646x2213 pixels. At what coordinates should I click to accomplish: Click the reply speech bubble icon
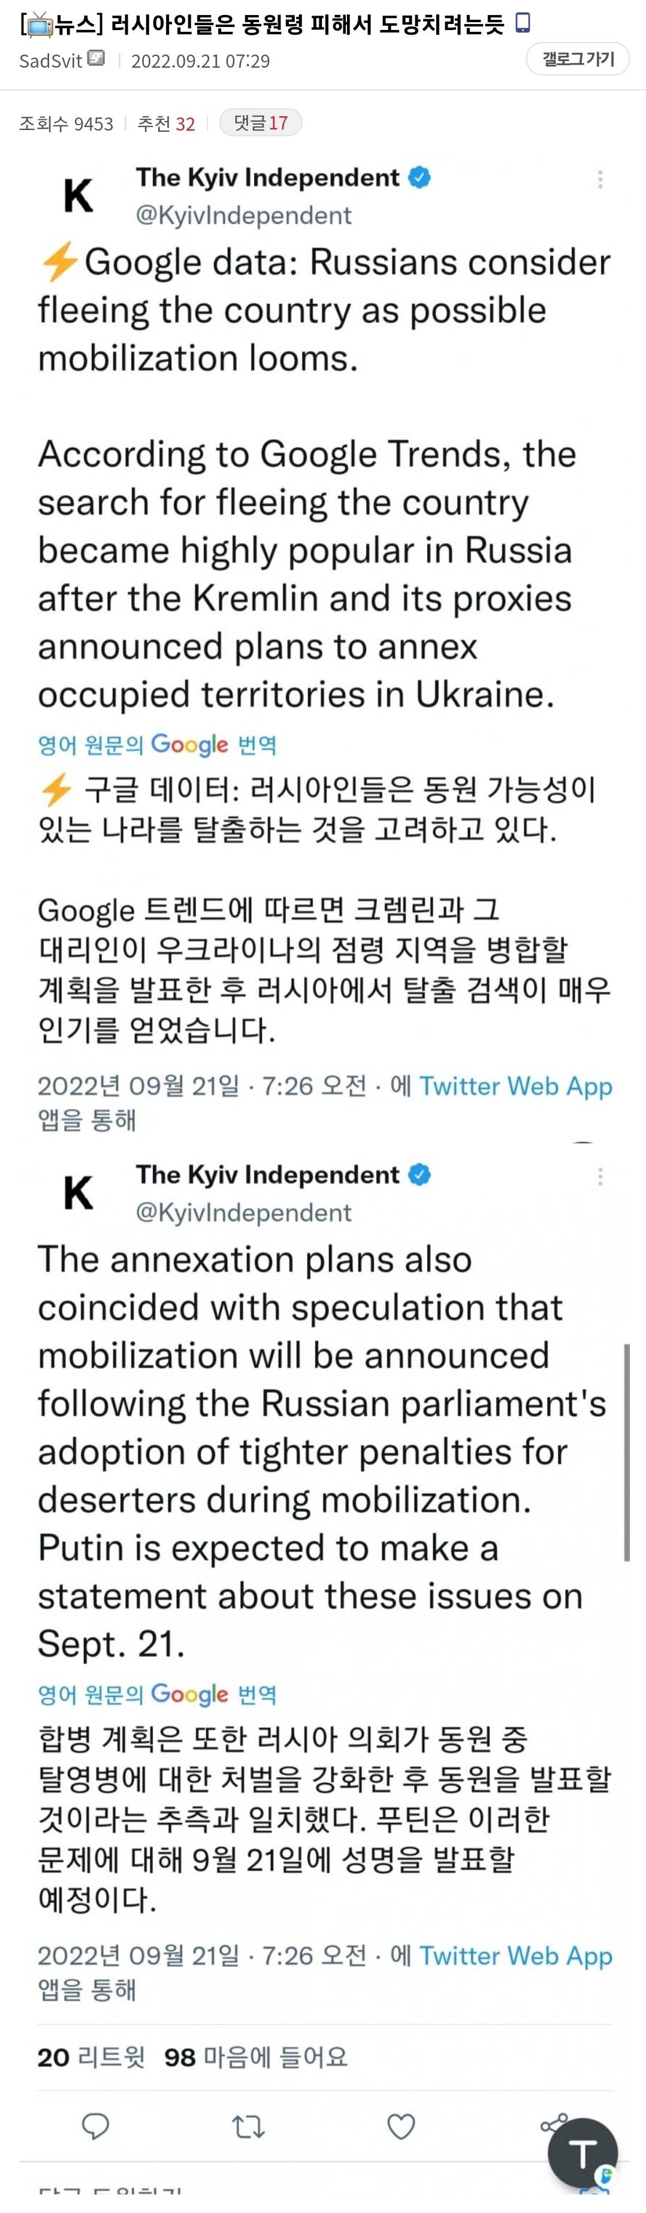[95, 2126]
